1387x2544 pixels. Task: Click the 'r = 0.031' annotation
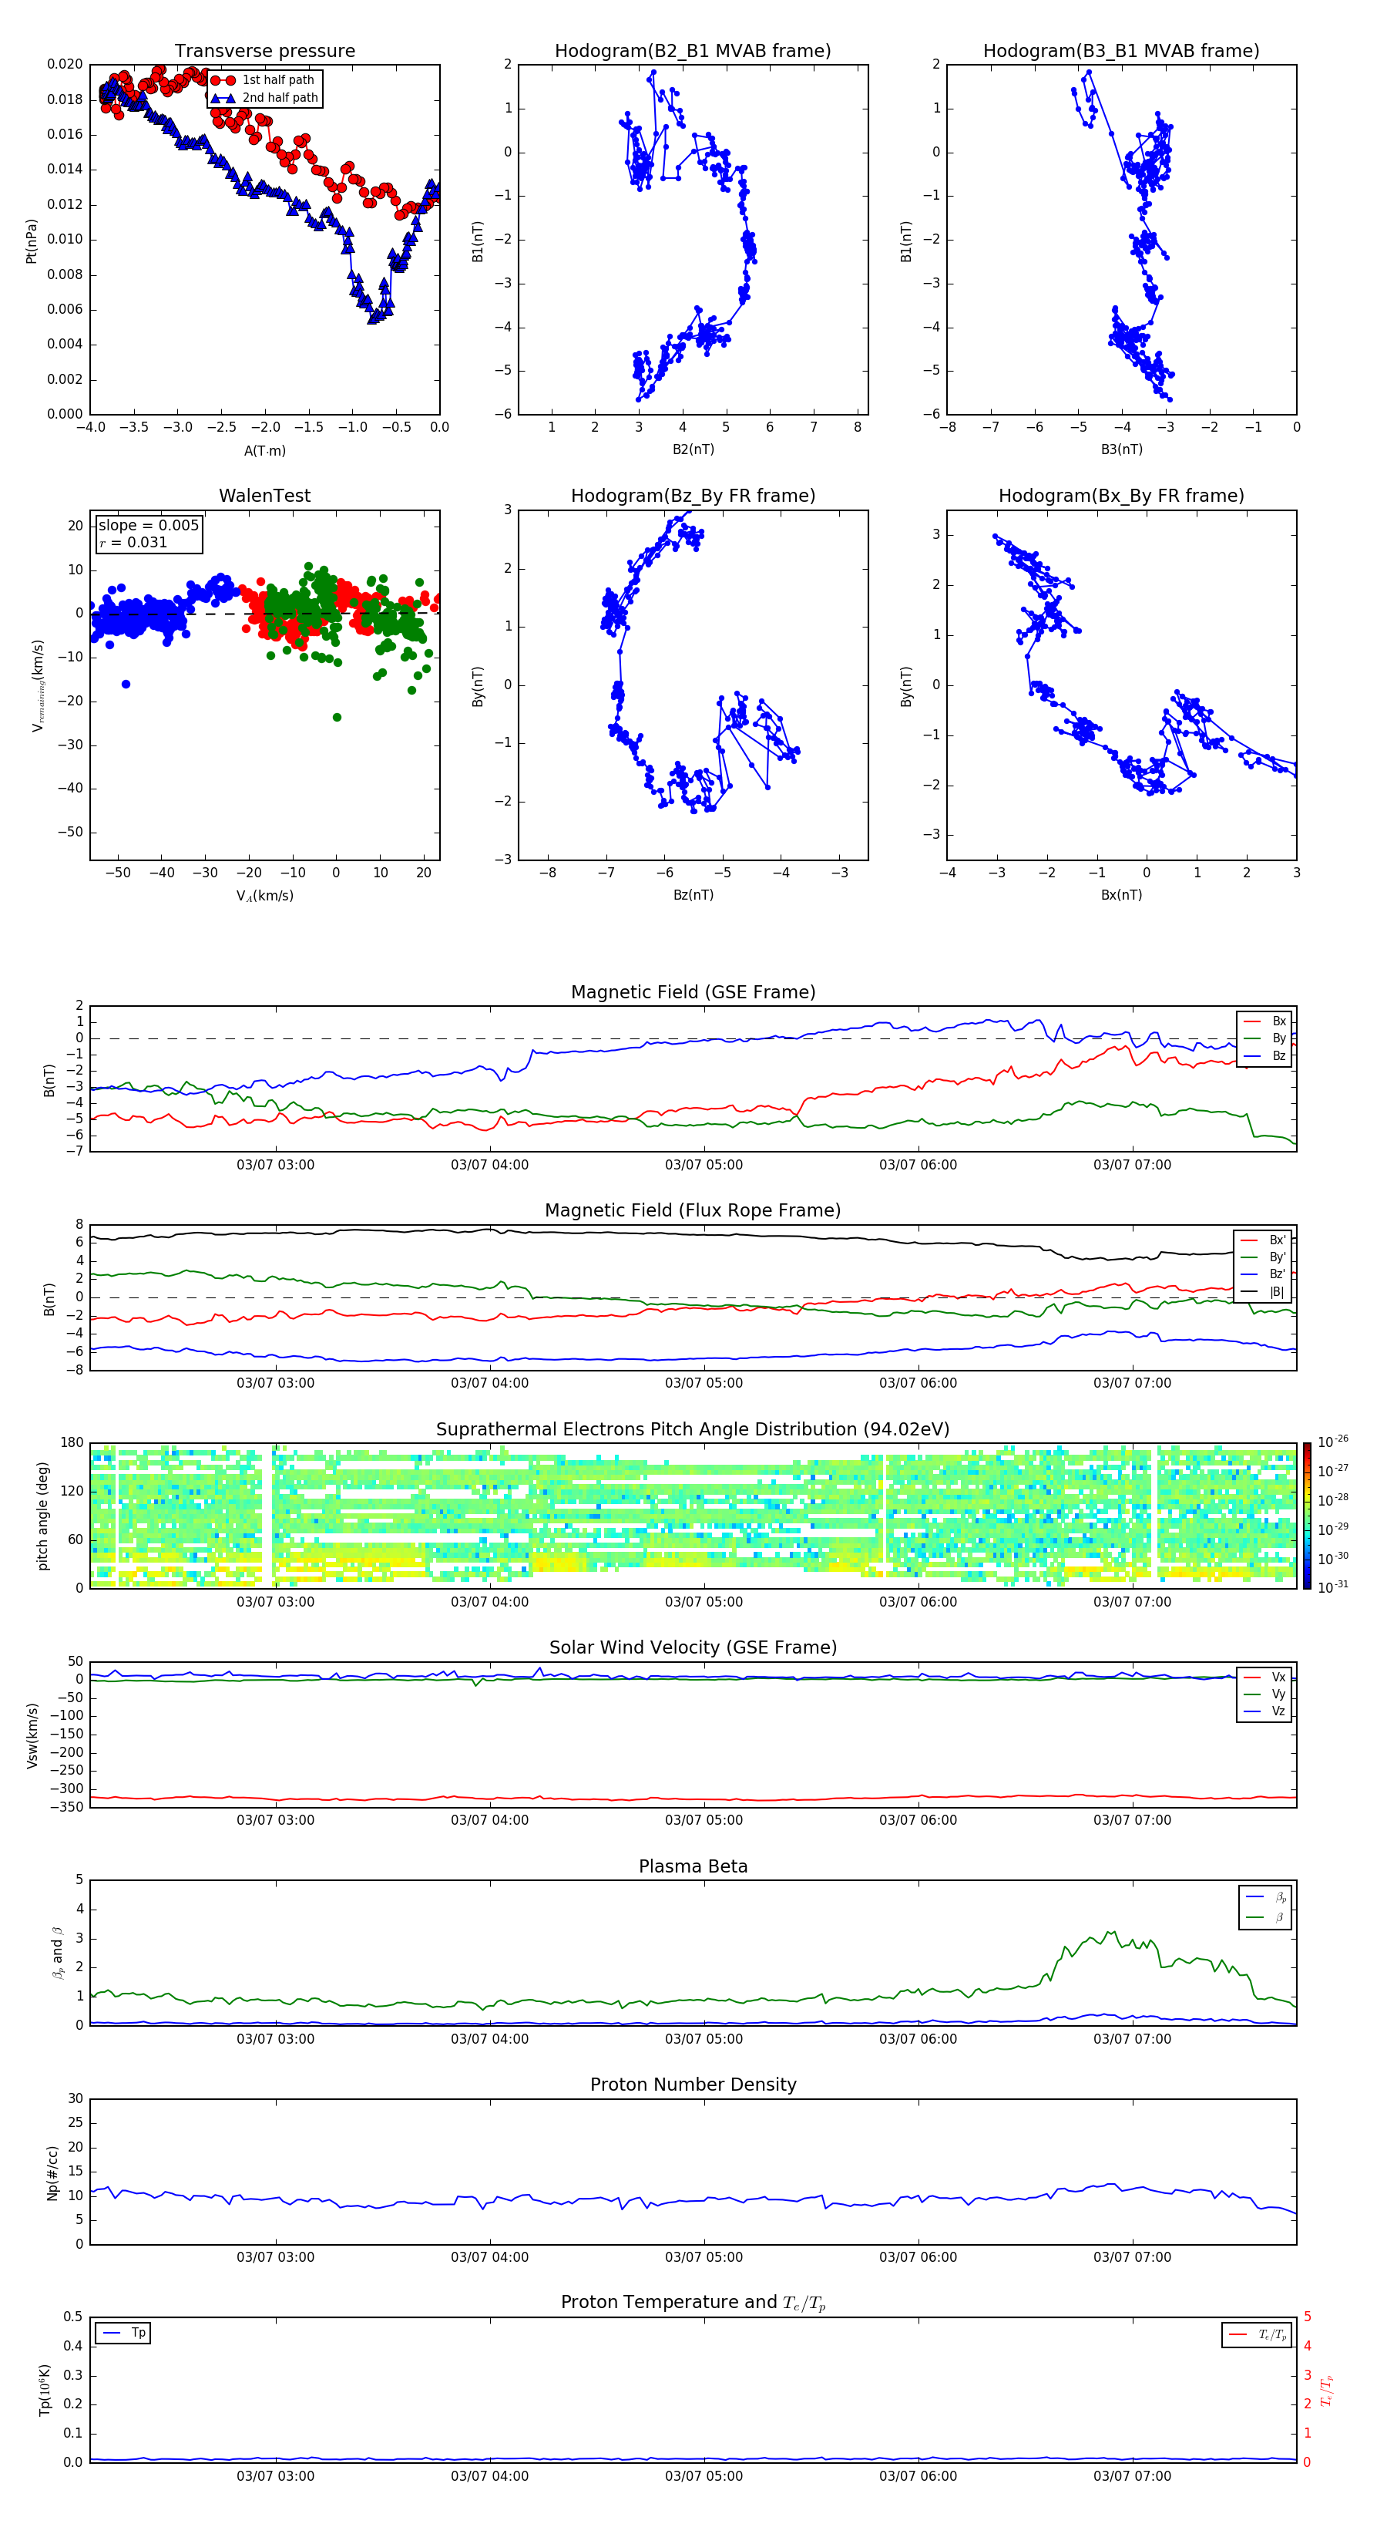[133, 543]
